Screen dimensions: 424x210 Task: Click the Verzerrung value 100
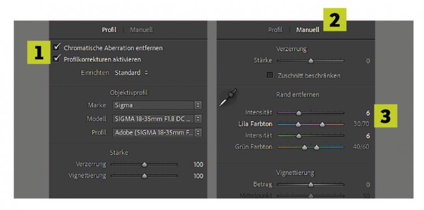pos(198,165)
